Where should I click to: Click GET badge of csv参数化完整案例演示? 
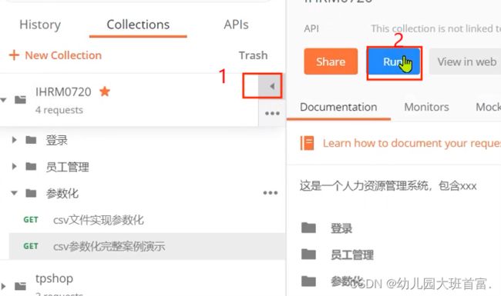click(31, 246)
